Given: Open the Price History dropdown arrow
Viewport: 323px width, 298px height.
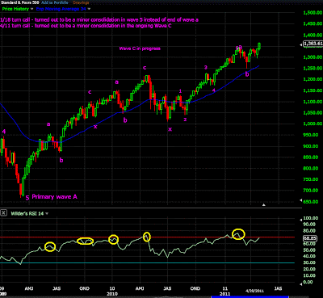Looking at the screenshot, I should pos(31,9).
